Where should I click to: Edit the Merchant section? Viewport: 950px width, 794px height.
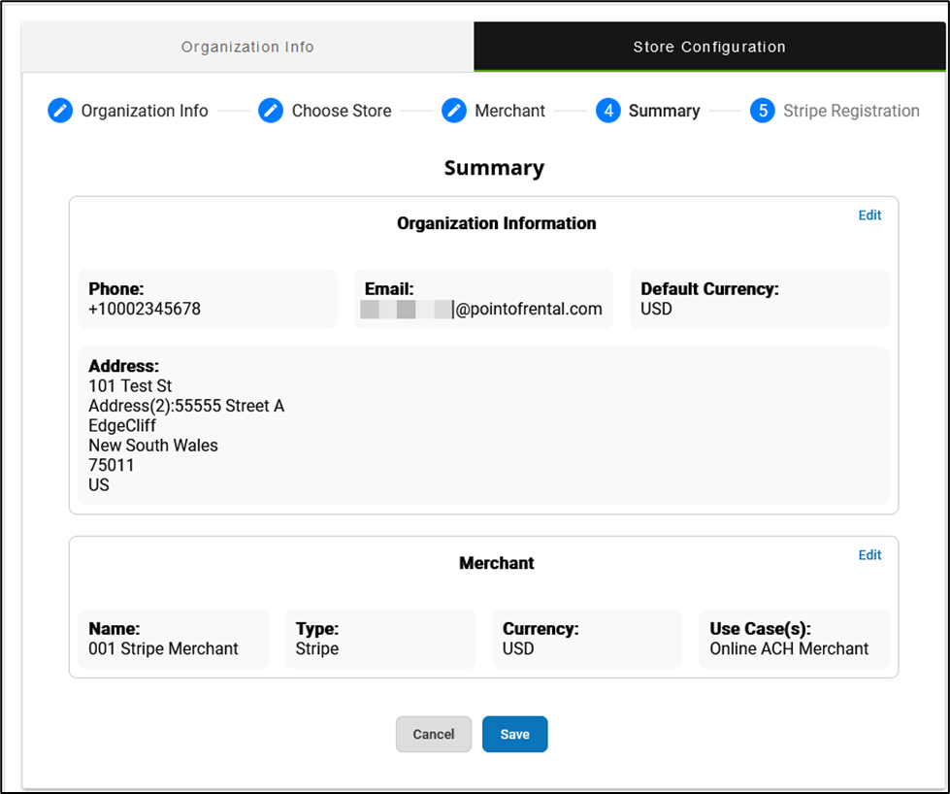pyautogui.click(x=869, y=555)
